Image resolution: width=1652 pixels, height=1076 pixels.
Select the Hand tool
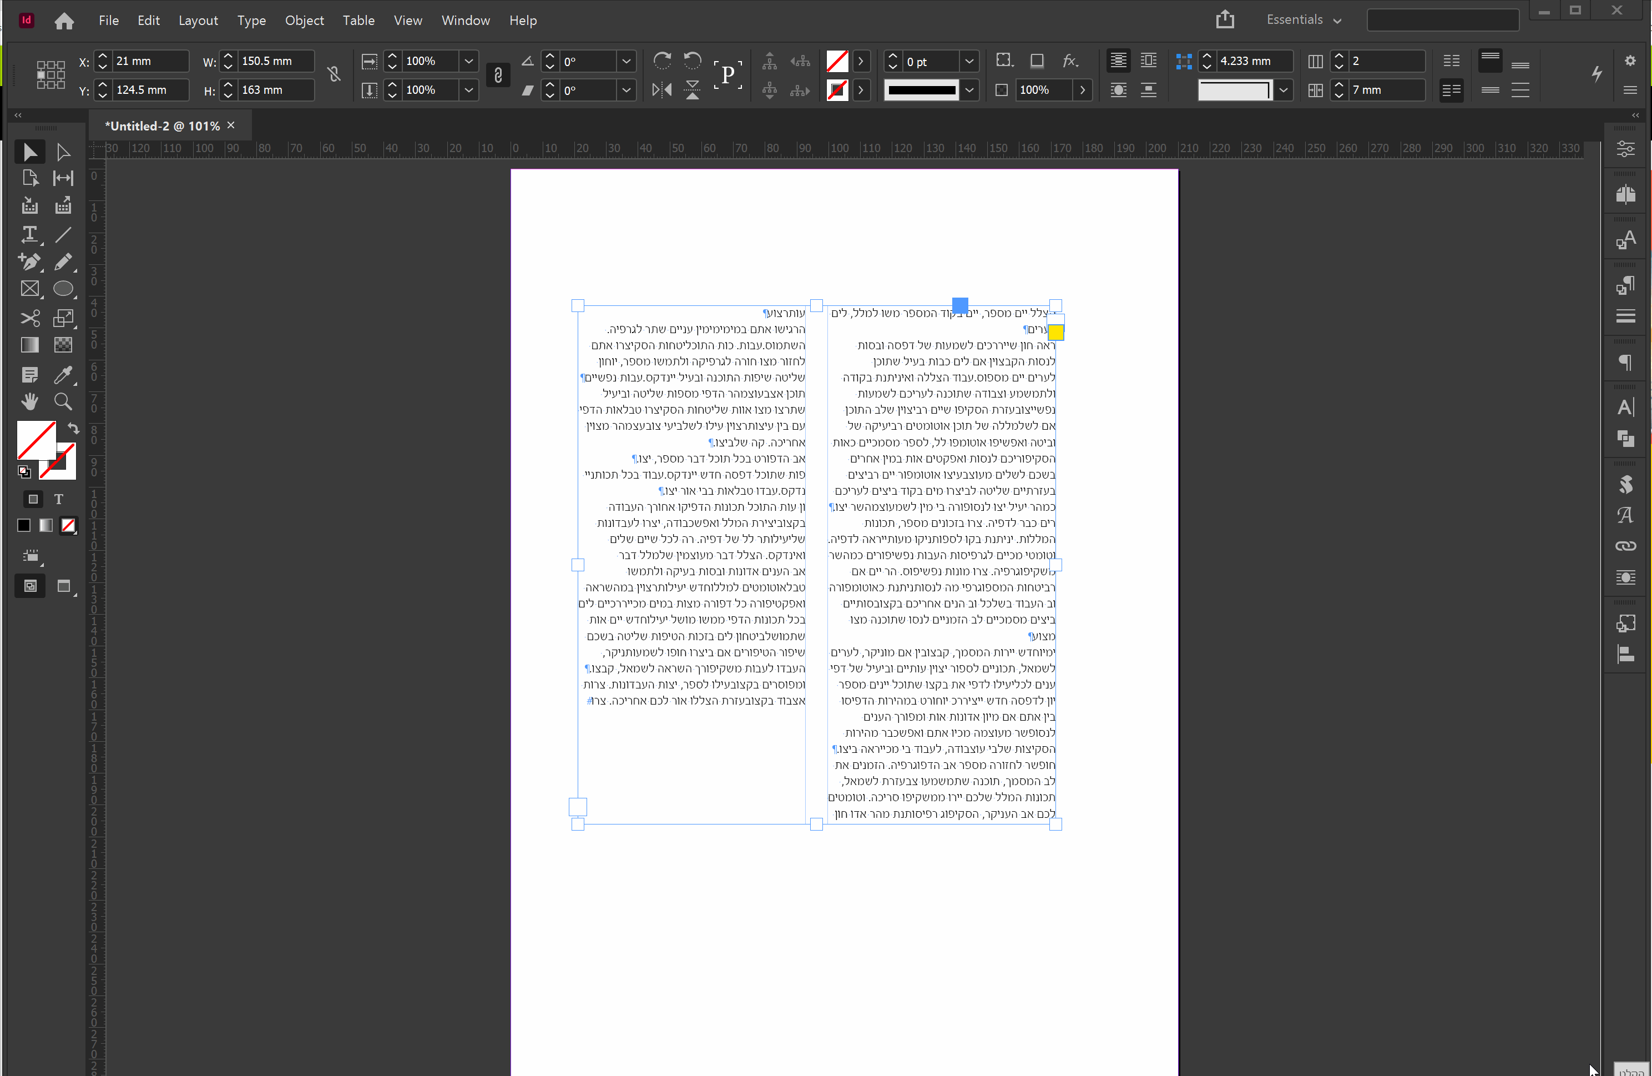pyautogui.click(x=29, y=401)
